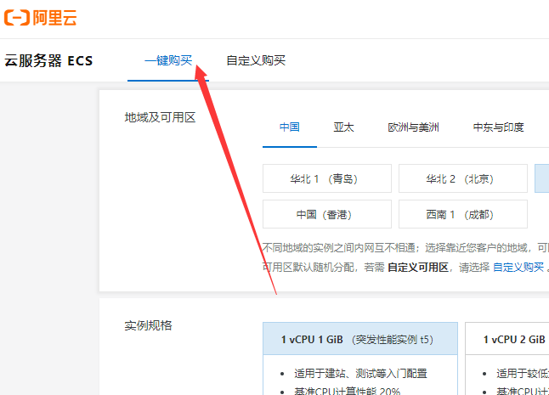Choose region 华北 2 (北京)
549x395 pixels.
coord(463,178)
